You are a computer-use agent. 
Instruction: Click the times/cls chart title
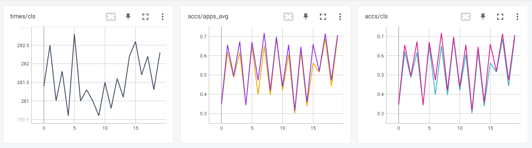pyautogui.click(x=23, y=17)
